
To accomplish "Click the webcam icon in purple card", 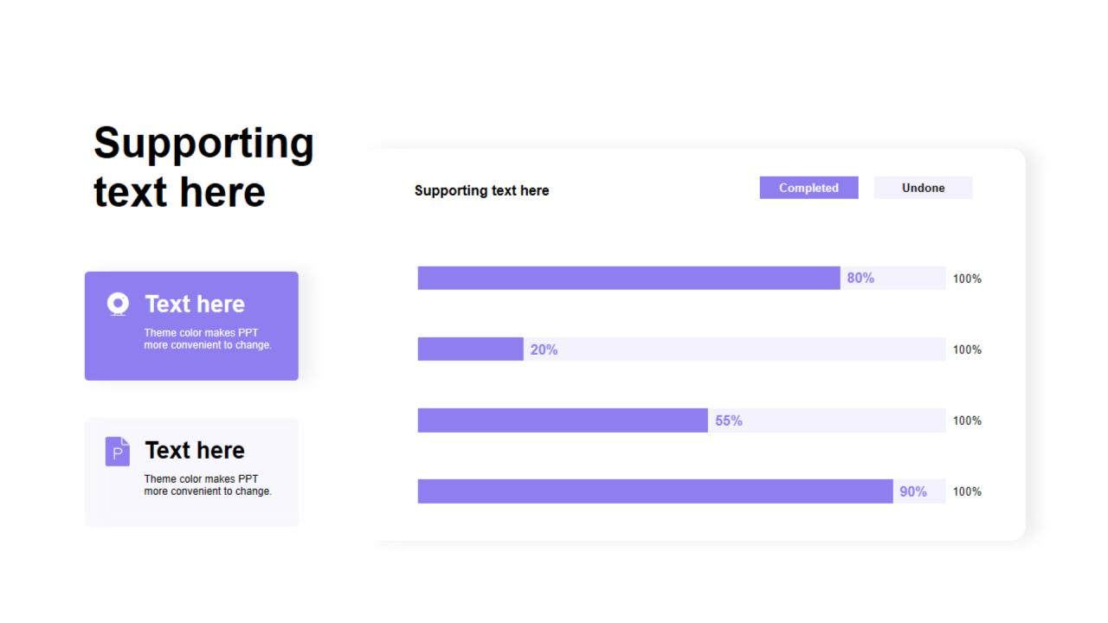I will coord(118,304).
